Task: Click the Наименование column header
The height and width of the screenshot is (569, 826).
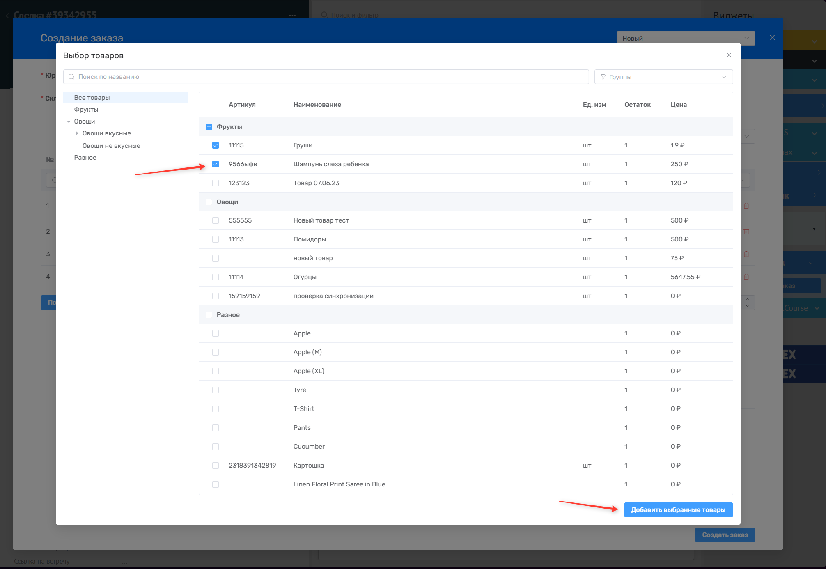Action: pos(317,105)
